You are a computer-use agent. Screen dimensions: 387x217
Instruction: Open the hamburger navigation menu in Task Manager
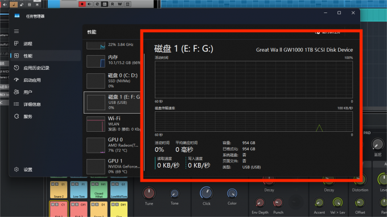[17, 31]
